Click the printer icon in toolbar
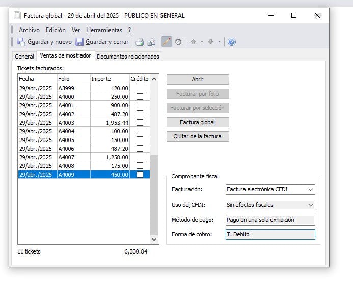 [x=140, y=42]
